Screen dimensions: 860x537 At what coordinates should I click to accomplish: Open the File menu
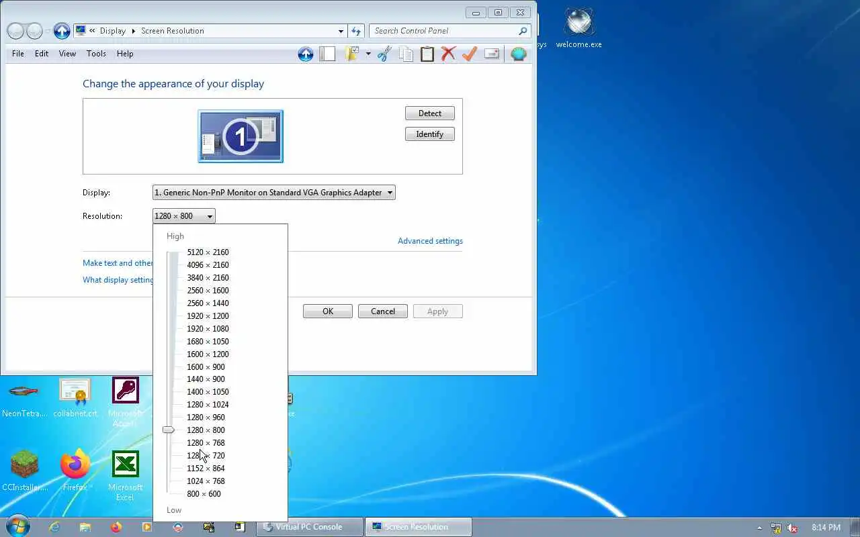pos(18,54)
